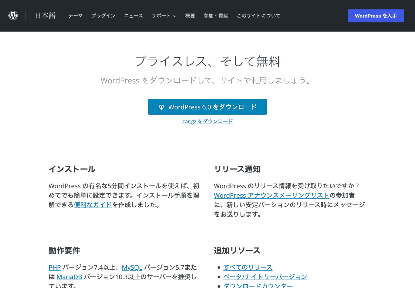This screenshot has height=288, width=415.
Task: Open the PHP requirements link
Action: point(54,267)
